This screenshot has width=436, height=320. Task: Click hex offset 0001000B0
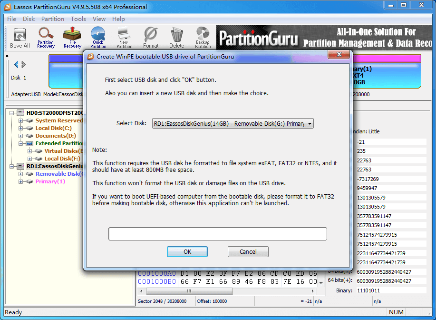157,281
